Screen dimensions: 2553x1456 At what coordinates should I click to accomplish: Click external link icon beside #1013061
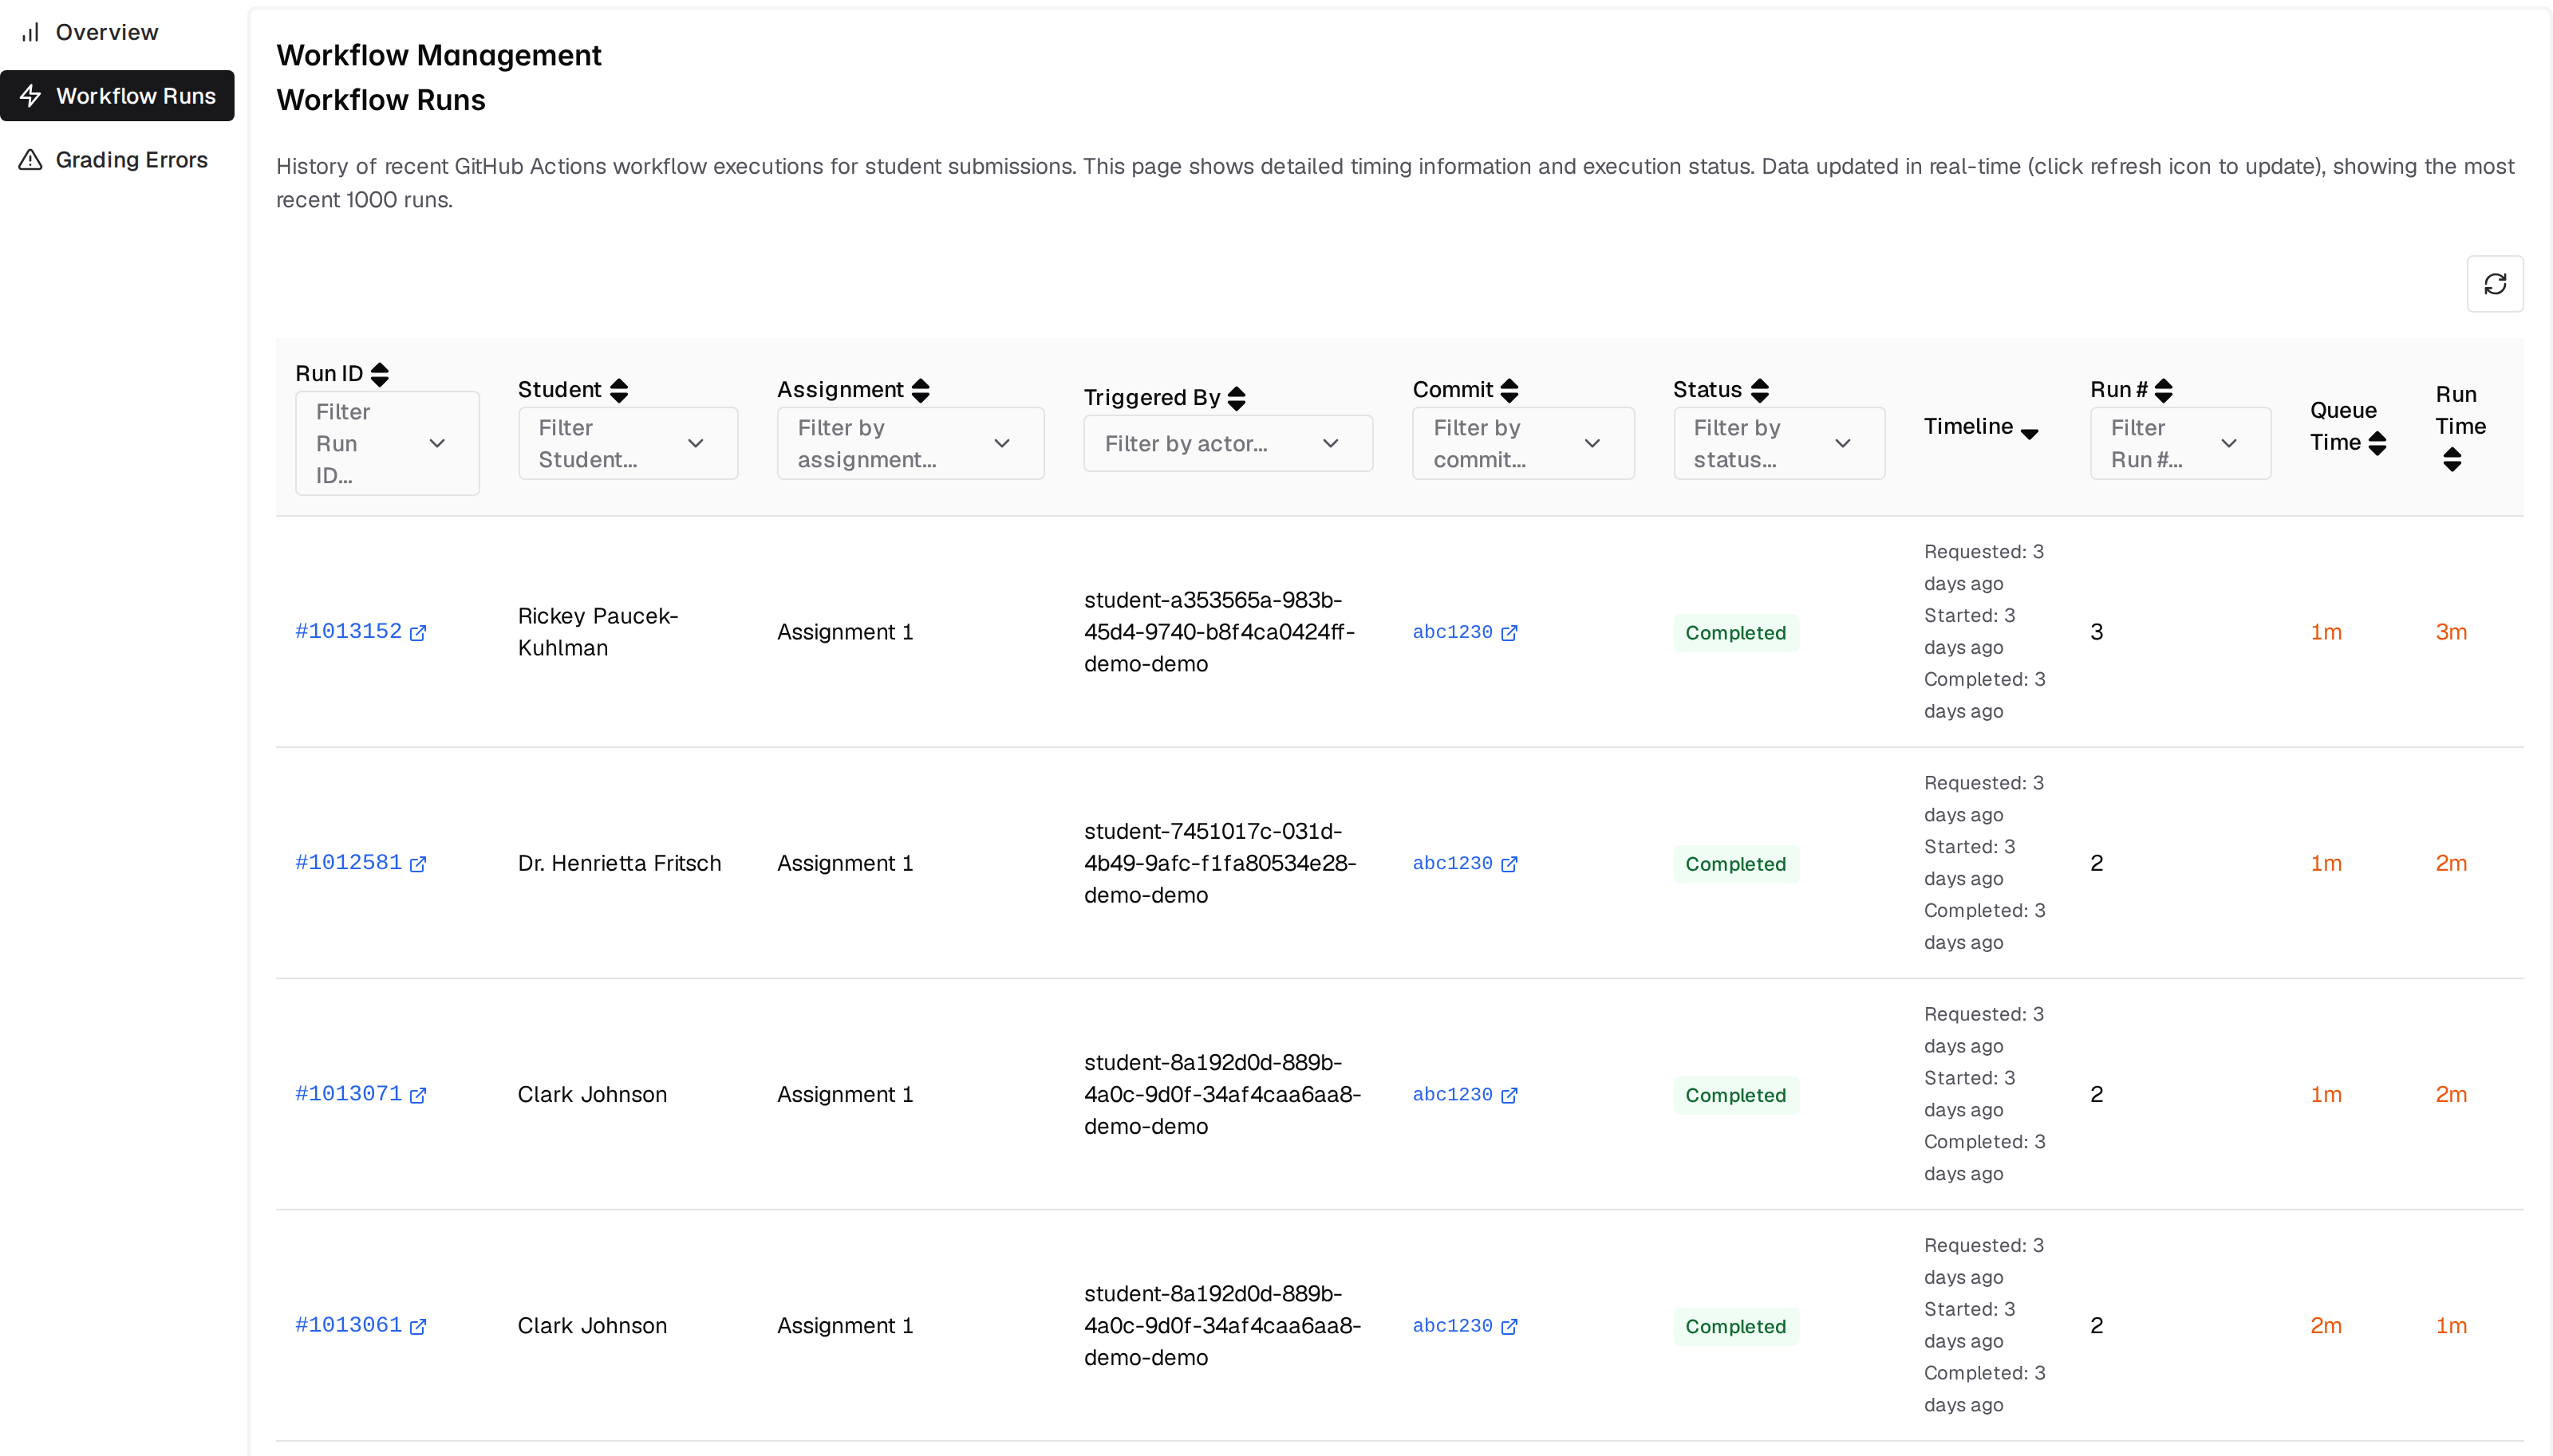click(418, 1326)
